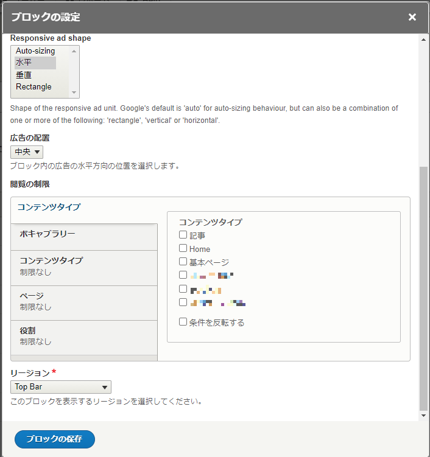The height and width of the screenshot is (457, 430).
Task: Choose 垂直 in the ad shape list
Action: coord(35,75)
